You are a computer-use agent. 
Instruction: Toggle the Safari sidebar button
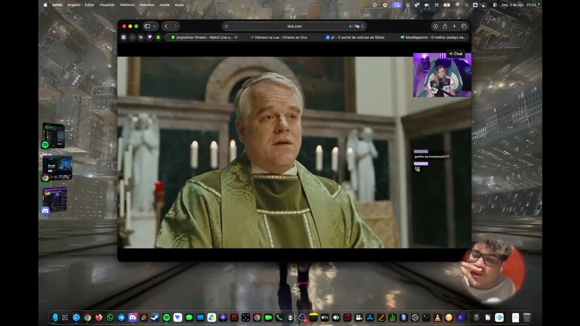[147, 26]
